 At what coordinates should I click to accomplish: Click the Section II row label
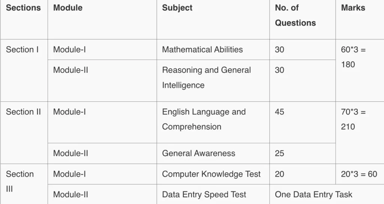23,112
